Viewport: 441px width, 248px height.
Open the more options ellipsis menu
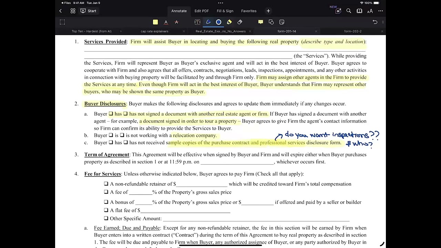381,11
